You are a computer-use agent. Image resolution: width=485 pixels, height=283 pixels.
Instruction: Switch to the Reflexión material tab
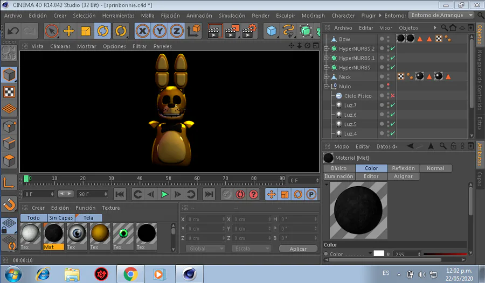click(x=403, y=168)
